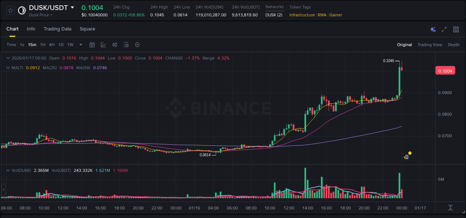Open the candlestick style icon
Image resolution: width=466 pixels, height=218 pixels.
tap(114, 45)
